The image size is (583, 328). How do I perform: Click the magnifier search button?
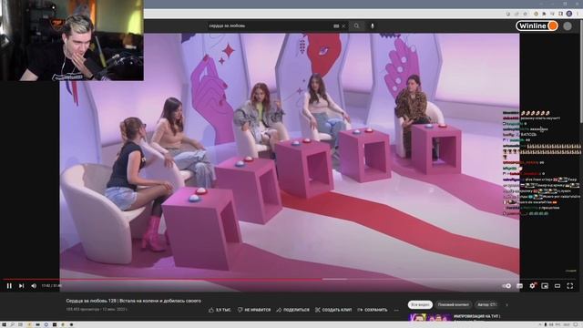[x=356, y=26]
